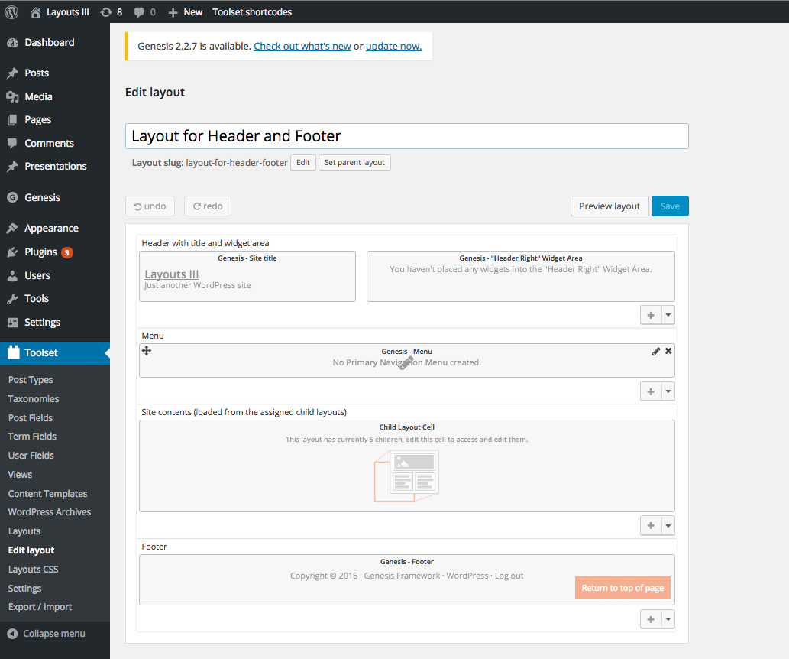Click the New content button in admin bar

[185, 12]
